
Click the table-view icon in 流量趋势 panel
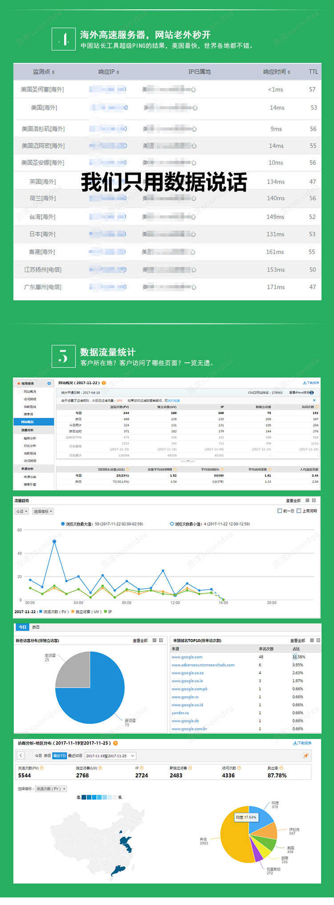pyautogui.click(x=307, y=501)
